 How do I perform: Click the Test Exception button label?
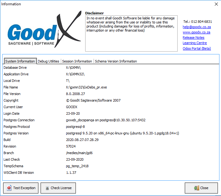point(24,188)
